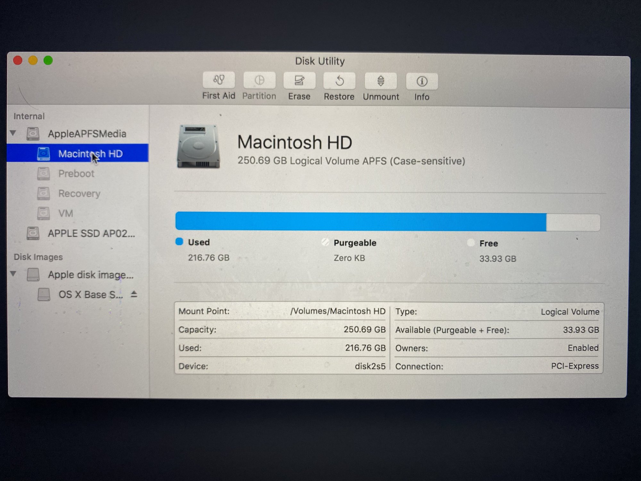Image resolution: width=641 pixels, height=481 pixels.
Task: Click the Owners Enabled value
Action: (583, 348)
